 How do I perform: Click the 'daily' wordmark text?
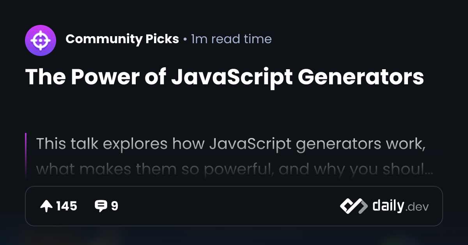click(388, 206)
